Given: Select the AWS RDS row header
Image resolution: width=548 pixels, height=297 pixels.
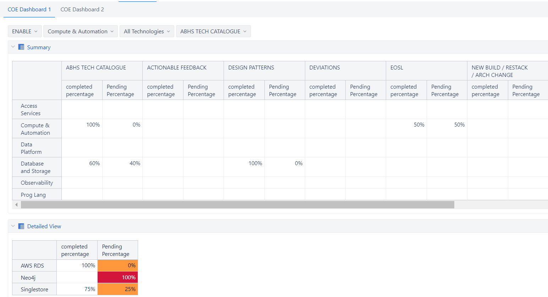Looking at the screenshot, I should (34, 265).
